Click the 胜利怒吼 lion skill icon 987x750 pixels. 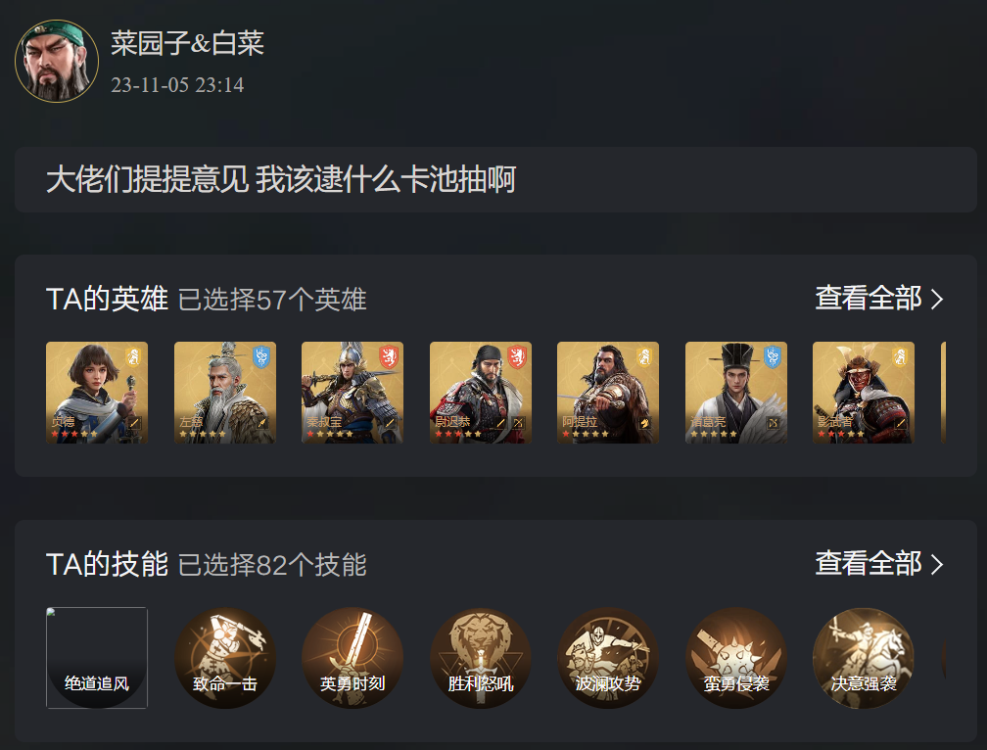click(480, 658)
